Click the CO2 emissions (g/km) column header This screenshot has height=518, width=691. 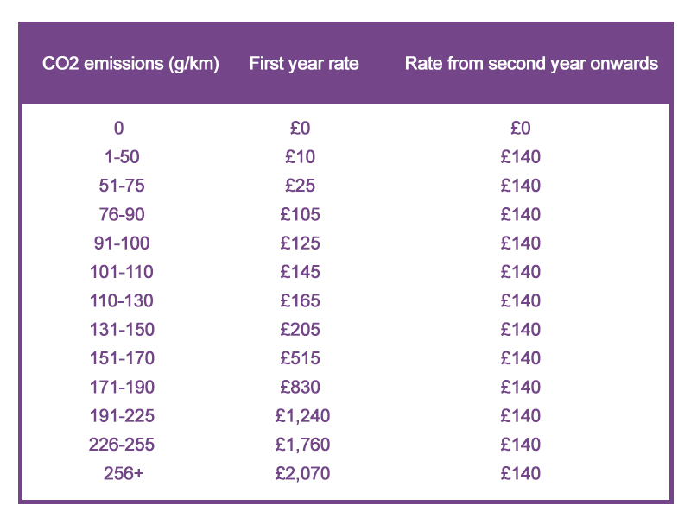[x=130, y=64]
